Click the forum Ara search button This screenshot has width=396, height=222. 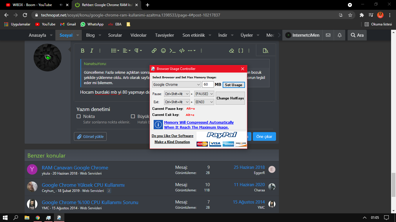(357, 35)
